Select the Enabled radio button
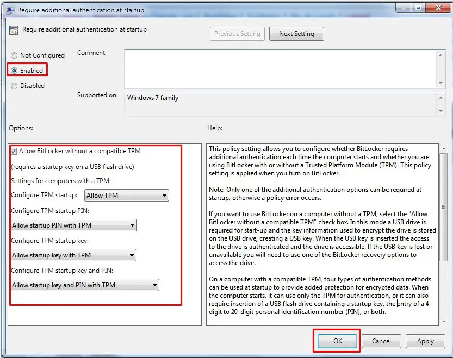 coord(14,71)
